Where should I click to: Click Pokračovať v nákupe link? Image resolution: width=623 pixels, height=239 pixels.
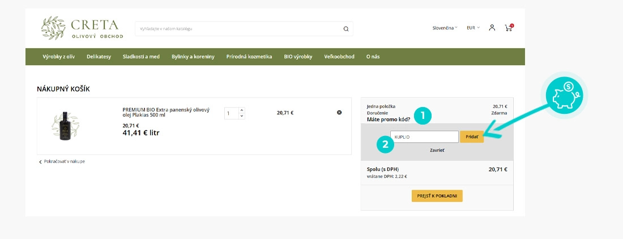(x=62, y=161)
